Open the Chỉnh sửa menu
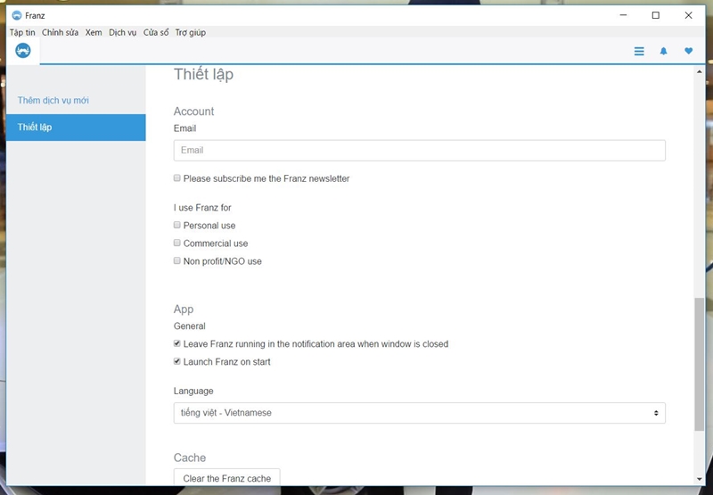This screenshot has height=495, width=713. click(60, 32)
